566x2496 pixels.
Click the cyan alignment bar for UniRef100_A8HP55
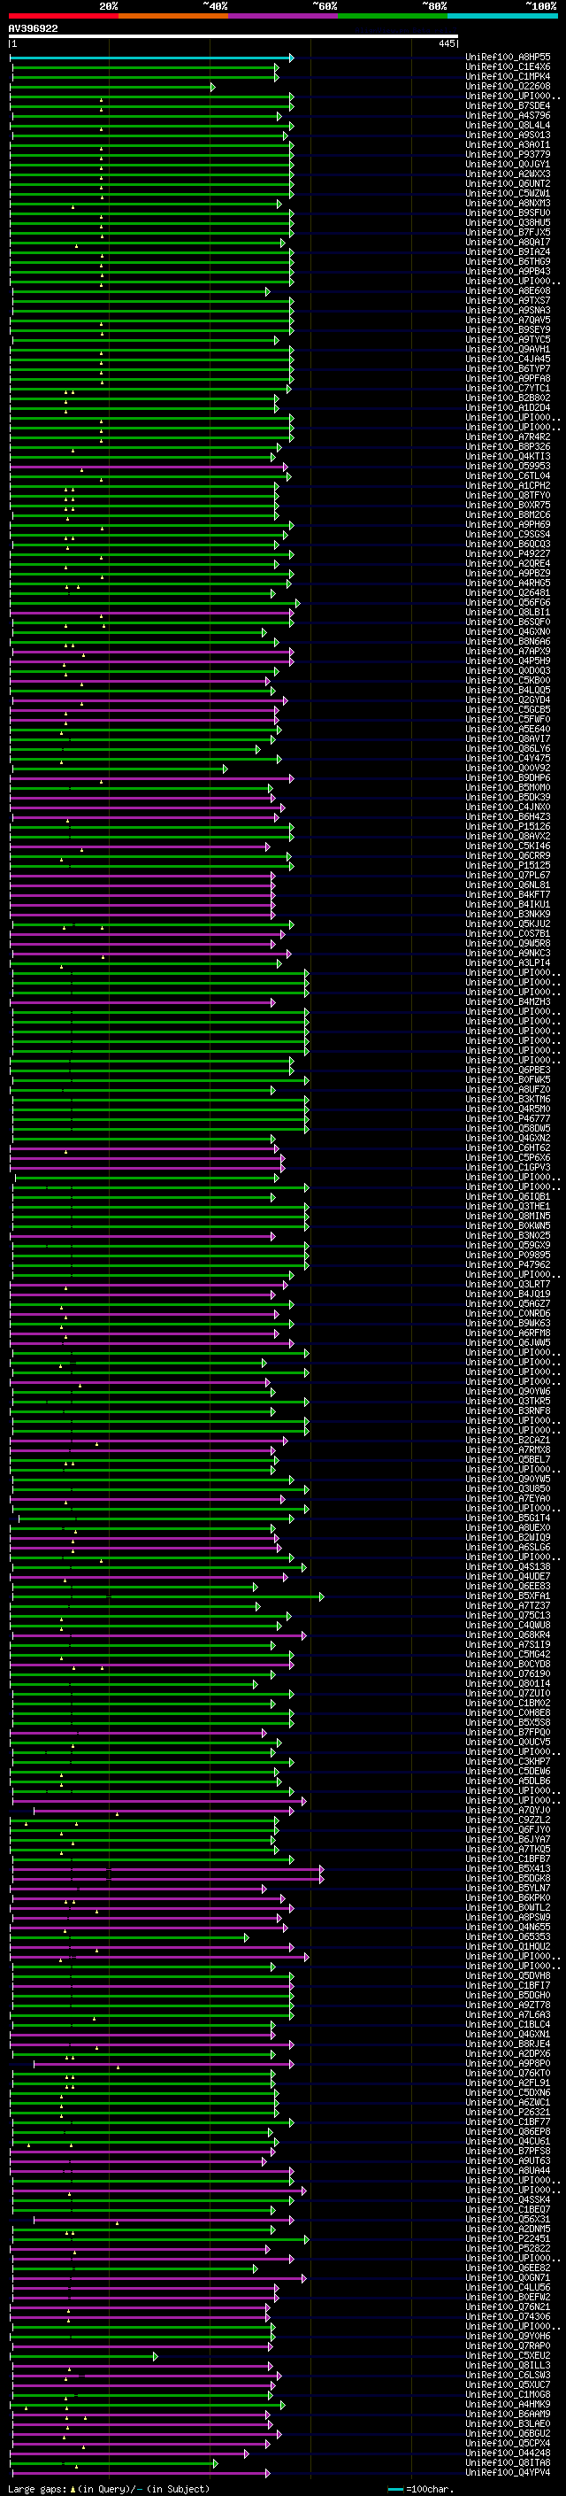click(152, 58)
